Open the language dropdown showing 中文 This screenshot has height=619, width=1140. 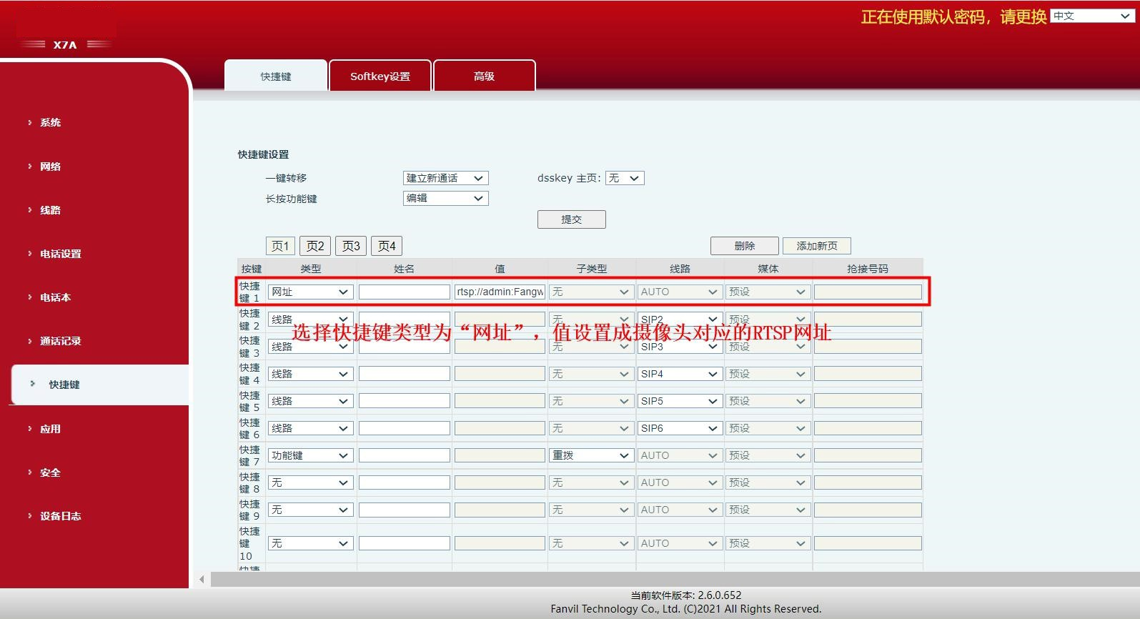1092,16
